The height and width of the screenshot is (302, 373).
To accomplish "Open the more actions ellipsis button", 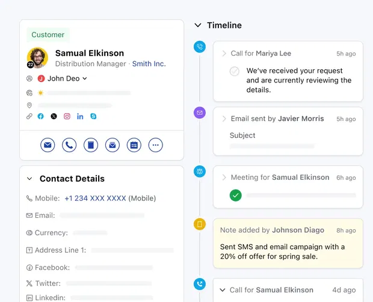I will 156,145.
